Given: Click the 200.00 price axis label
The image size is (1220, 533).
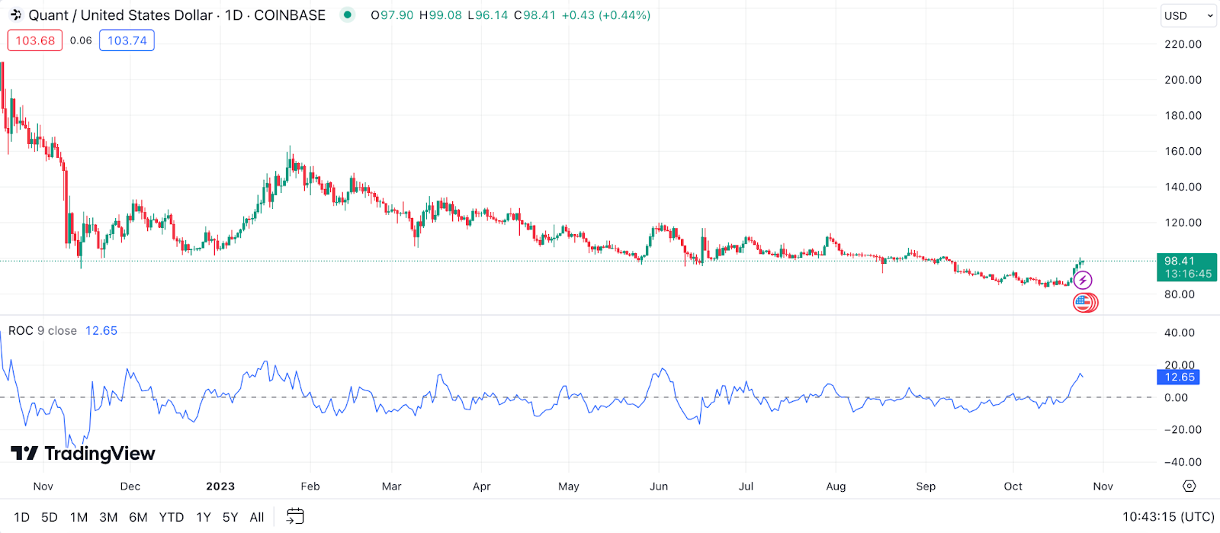Looking at the screenshot, I should click(x=1183, y=80).
